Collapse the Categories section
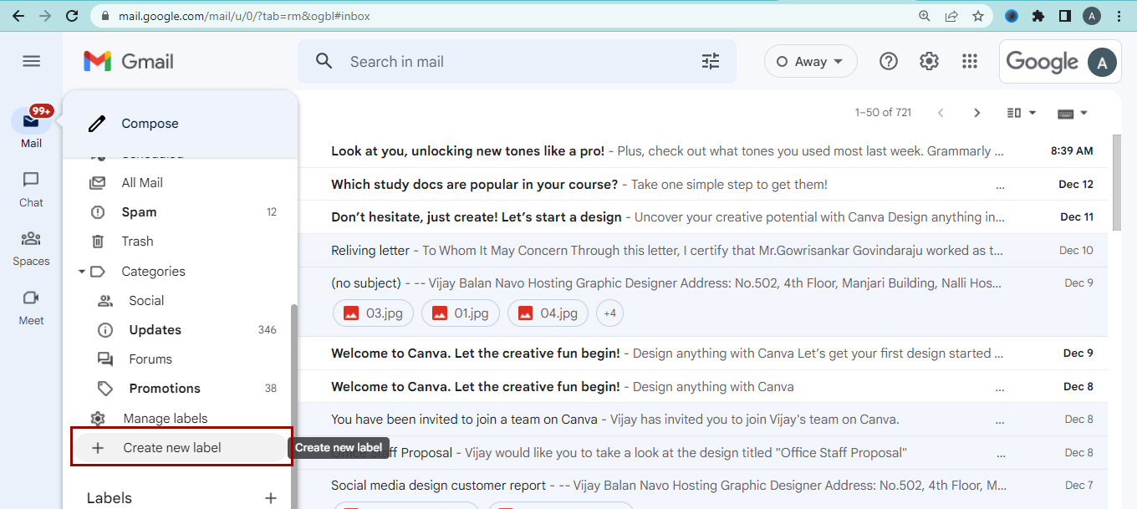The image size is (1137, 509). pyautogui.click(x=82, y=272)
